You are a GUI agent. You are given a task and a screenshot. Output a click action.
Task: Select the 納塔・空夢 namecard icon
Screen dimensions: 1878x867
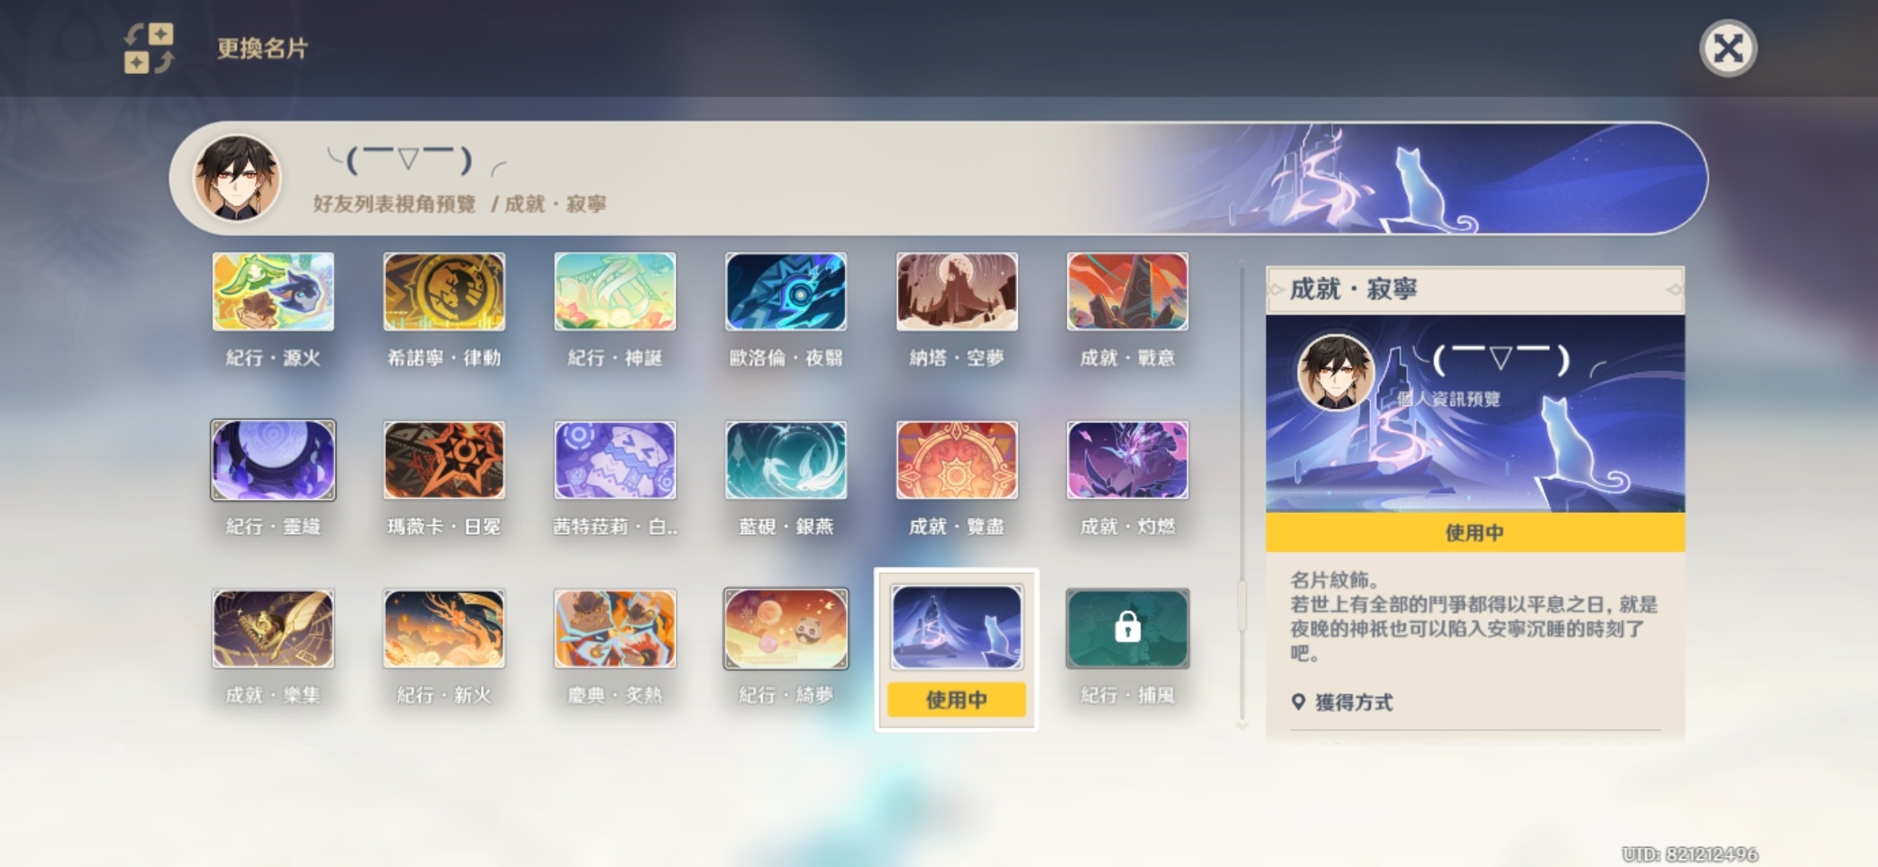pos(957,291)
